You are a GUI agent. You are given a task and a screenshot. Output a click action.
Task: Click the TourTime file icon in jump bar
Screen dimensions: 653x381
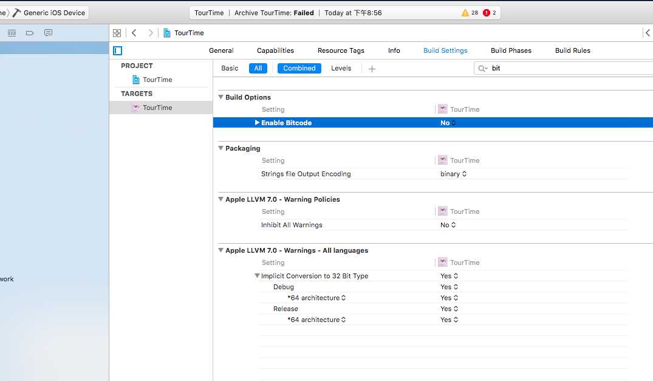coord(167,33)
